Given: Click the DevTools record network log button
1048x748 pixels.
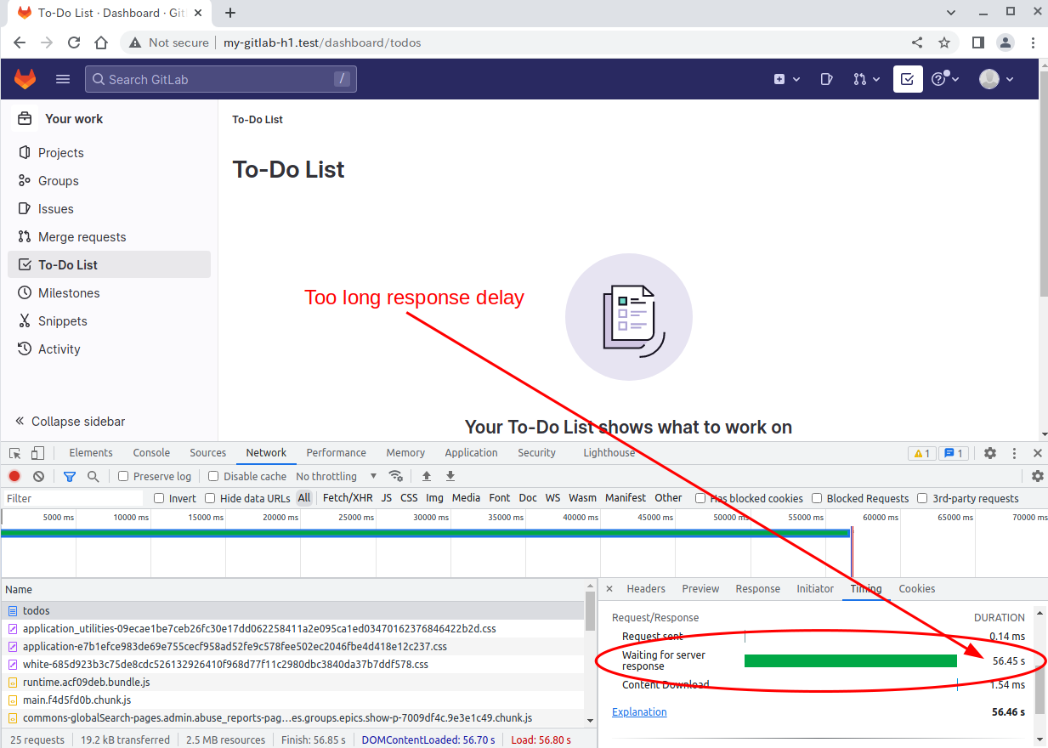Looking at the screenshot, I should point(14,476).
